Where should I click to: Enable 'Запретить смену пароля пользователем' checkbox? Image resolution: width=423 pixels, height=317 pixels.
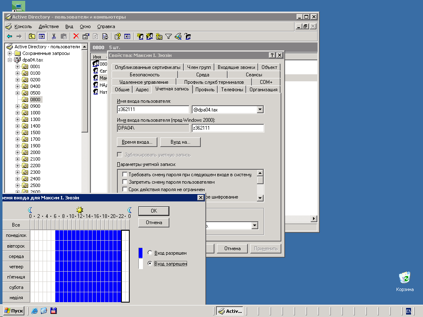pos(125,182)
